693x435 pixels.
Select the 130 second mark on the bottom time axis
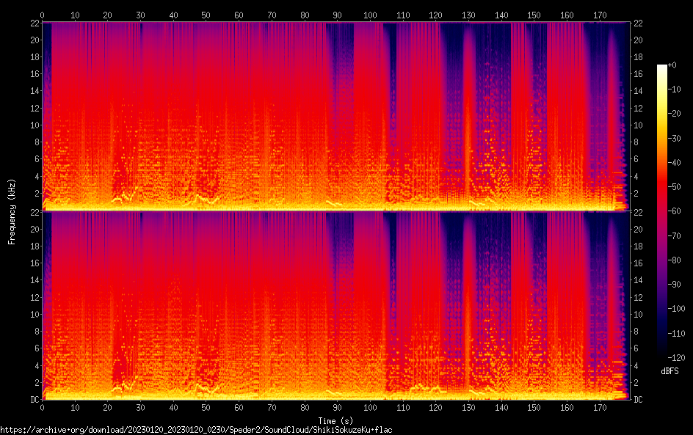click(x=468, y=407)
